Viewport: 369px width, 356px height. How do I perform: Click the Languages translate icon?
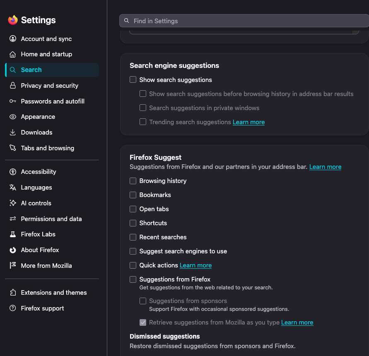click(13, 188)
